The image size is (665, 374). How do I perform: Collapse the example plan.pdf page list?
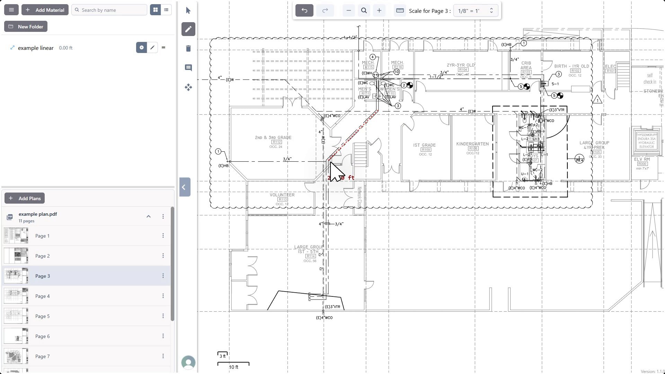click(x=149, y=216)
